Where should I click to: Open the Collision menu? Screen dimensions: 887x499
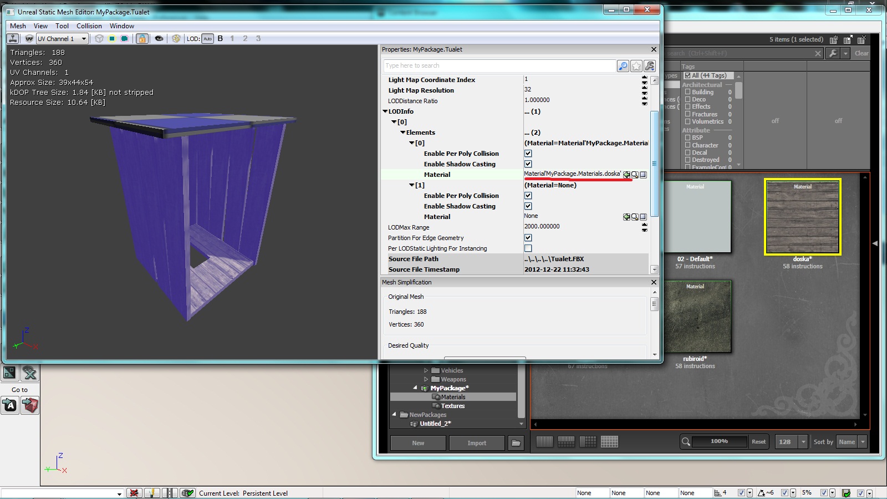tap(89, 26)
